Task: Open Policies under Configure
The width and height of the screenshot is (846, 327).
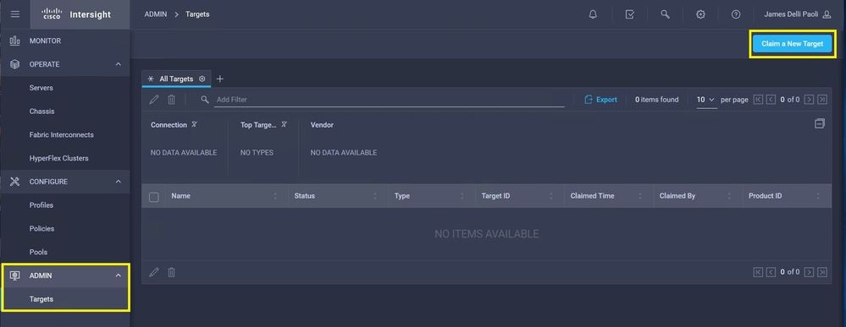Action: (x=41, y=229)
